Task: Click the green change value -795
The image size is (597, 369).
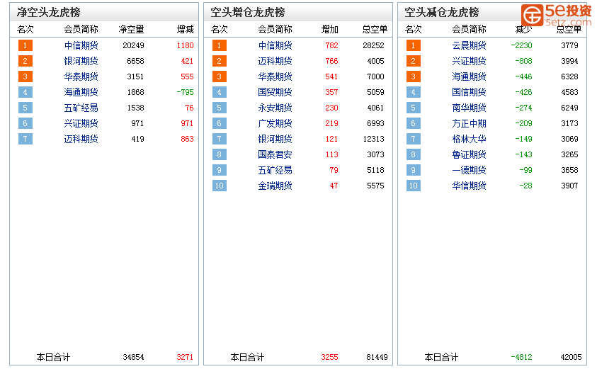Action: [x=186, y=93]
